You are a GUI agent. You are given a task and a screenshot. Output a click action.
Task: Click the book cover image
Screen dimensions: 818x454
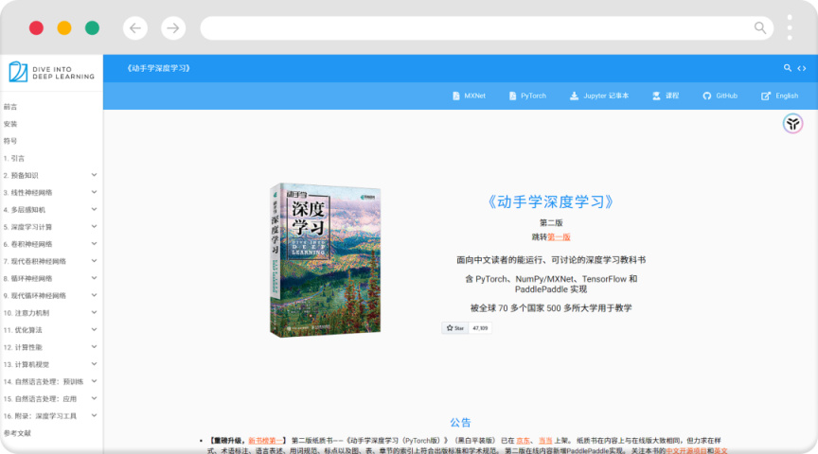(x=326, y=260)
